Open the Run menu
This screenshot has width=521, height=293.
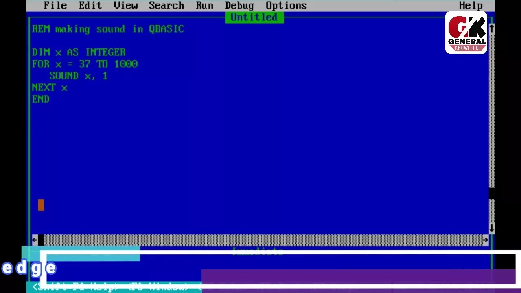pos(204,6)
